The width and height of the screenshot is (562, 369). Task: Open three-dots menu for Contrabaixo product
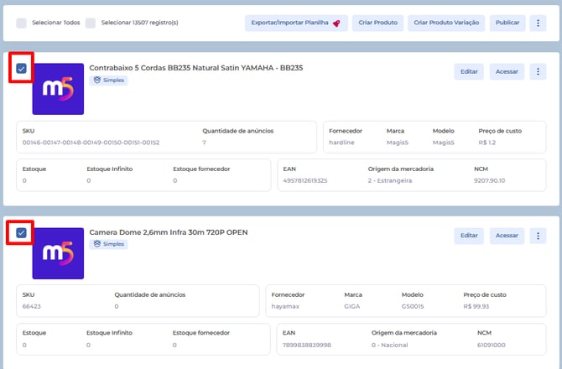tap(539, 72)
